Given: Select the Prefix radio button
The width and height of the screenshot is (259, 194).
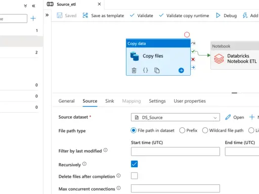Looking at the screenshot, I should click(182, 130).
